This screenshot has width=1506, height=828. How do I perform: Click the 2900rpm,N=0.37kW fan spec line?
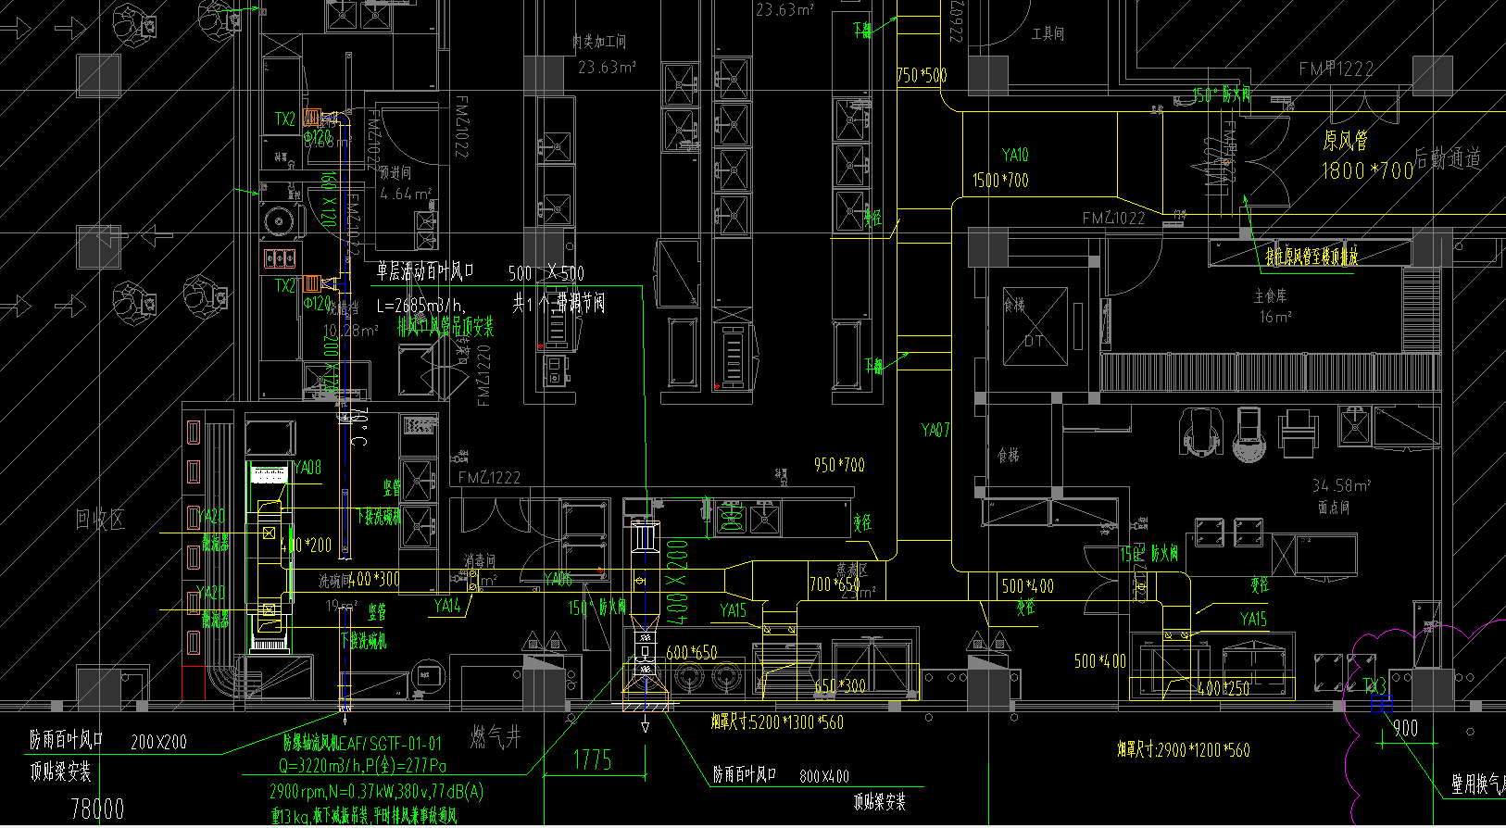[376, 792]
